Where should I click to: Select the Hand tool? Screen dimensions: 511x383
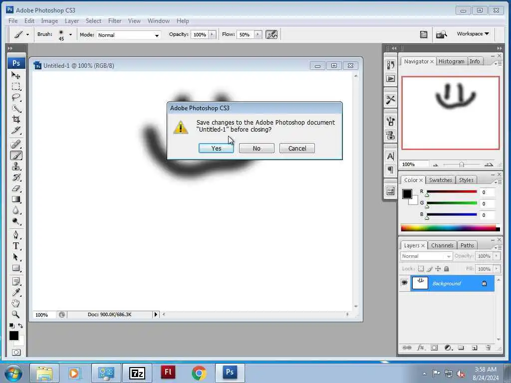[x=15, y=303]
